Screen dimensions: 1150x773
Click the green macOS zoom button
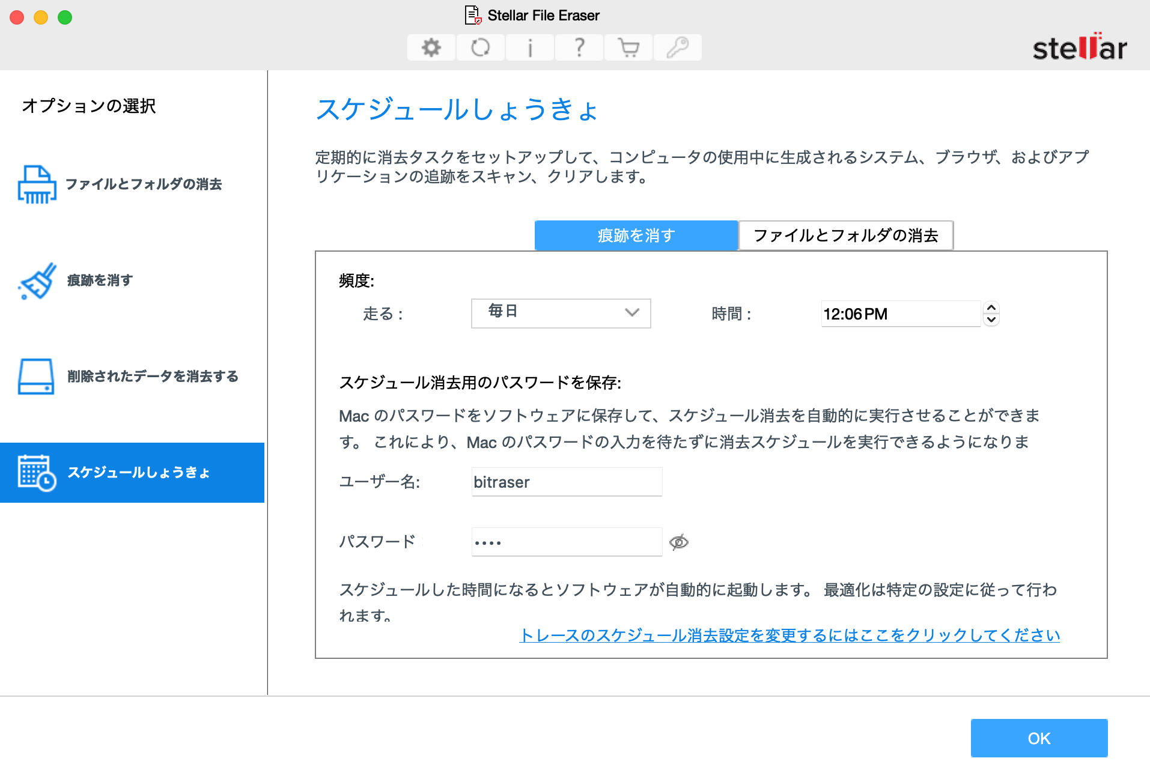[x=65, y=17]
